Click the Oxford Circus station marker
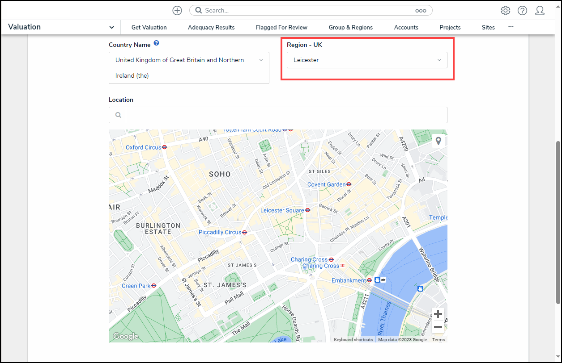The width and height of the screenshot is (562, 363). 165,147
